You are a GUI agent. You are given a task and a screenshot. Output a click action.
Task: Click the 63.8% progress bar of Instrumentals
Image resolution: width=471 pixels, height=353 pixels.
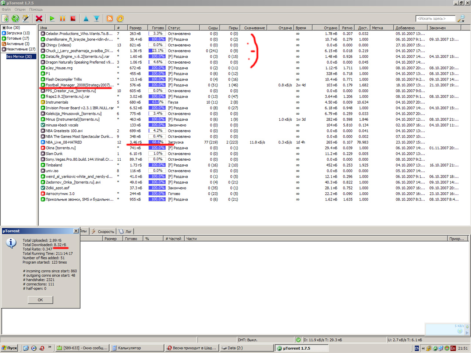[x=157, y=102]
